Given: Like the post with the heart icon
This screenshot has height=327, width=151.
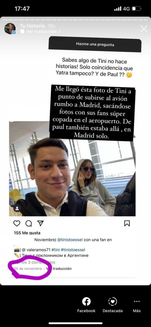Looking at the screenshot, I should click(17, 223).
